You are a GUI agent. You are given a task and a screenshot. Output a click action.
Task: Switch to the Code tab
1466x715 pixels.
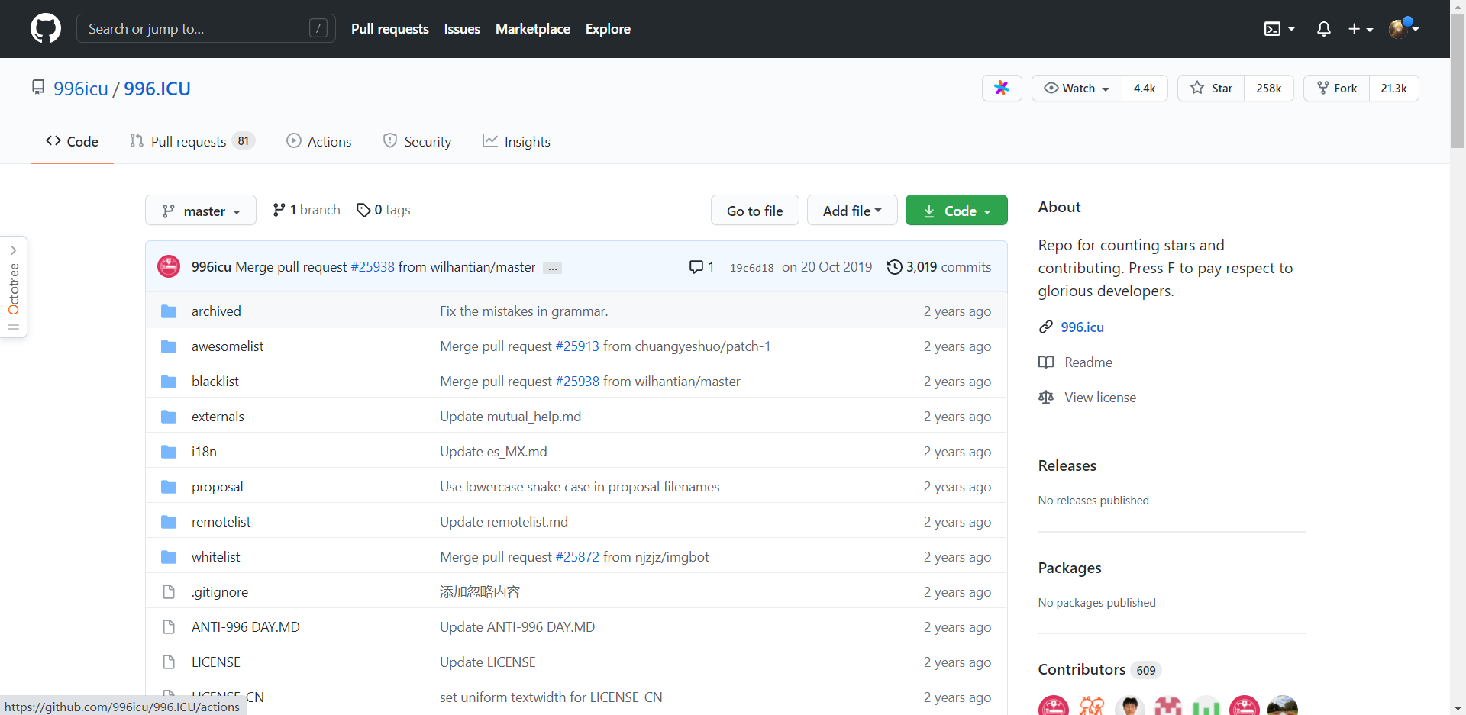click(72, 141)
